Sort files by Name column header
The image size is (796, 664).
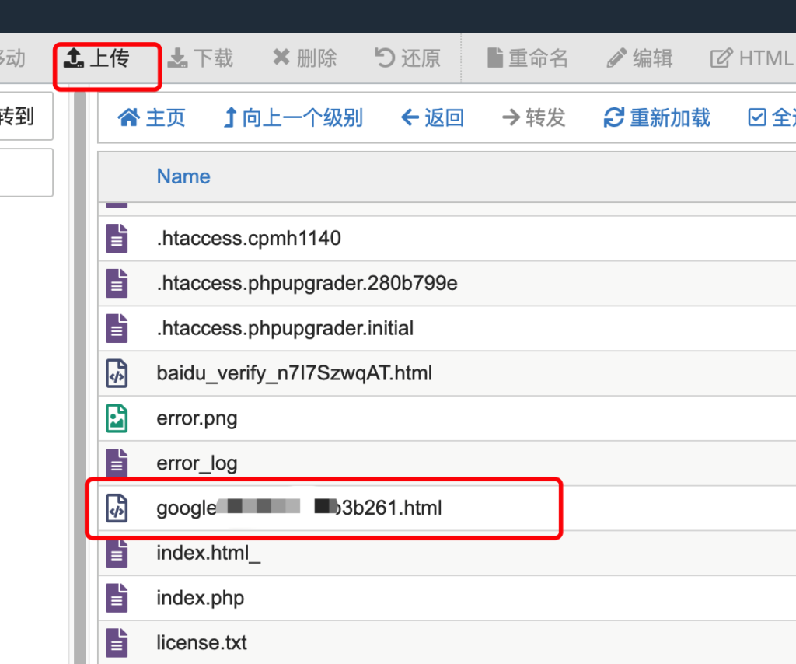[183, 176]
